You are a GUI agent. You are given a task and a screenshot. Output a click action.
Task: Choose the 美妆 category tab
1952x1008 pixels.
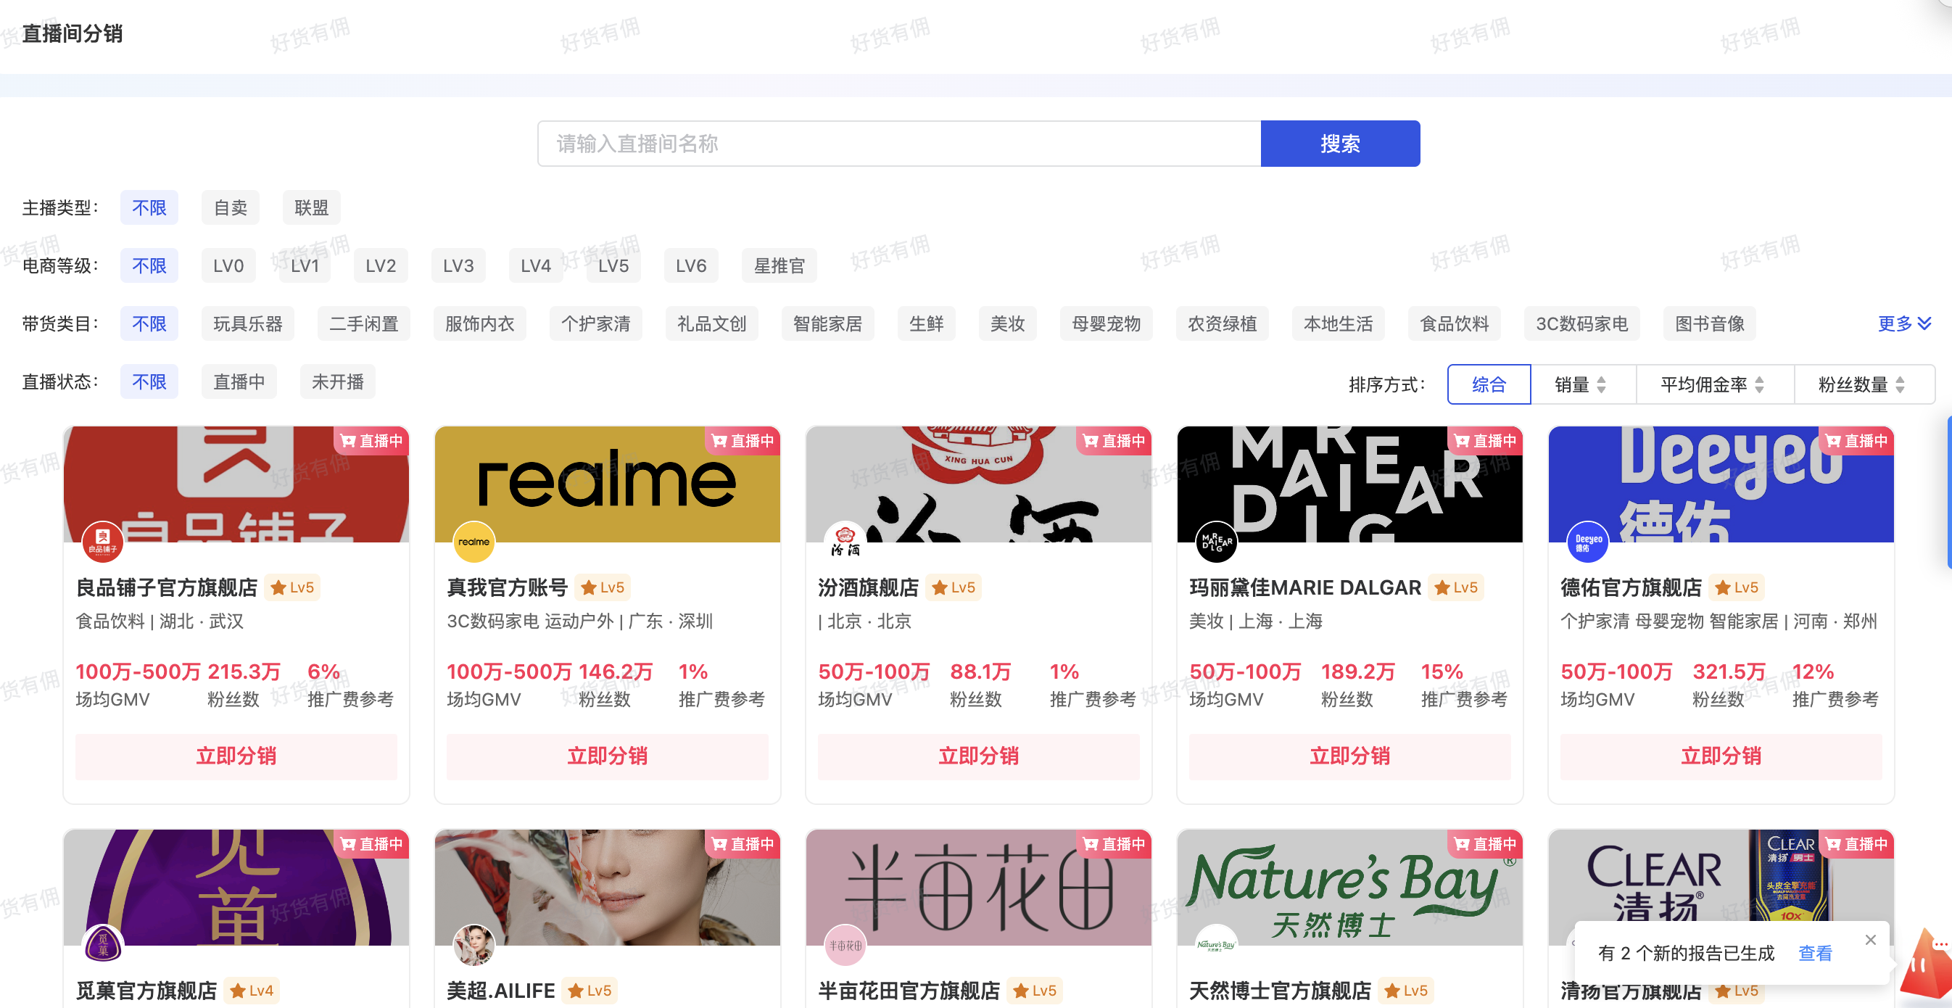click(1007, 324)
